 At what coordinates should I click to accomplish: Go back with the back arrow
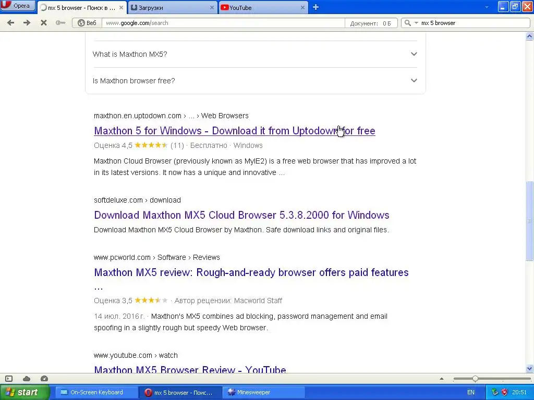point(10,23)
